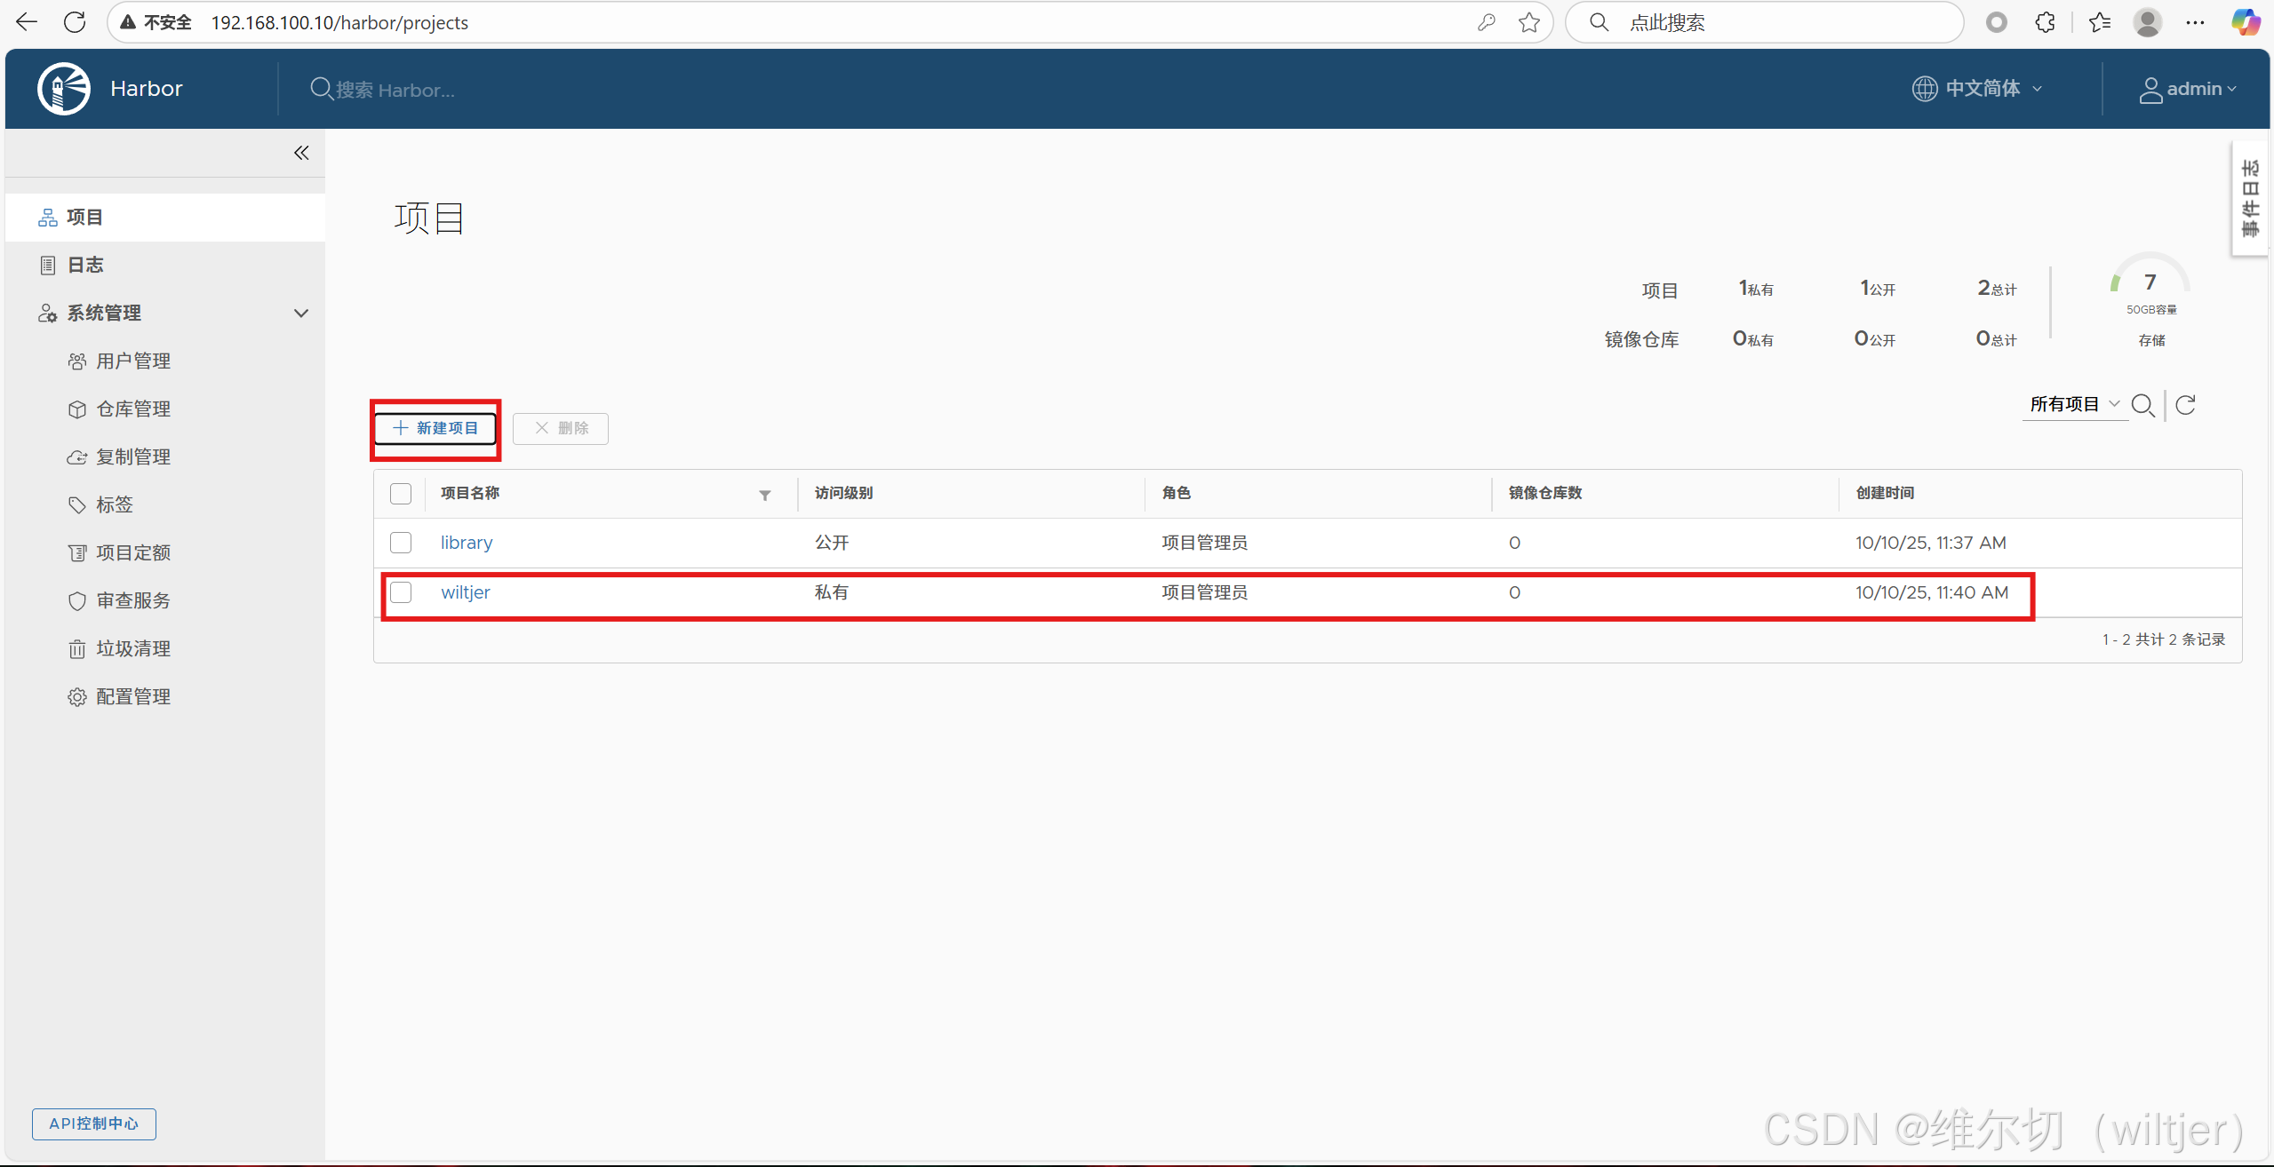Tick the select-all checkbox in table header
This screenshot has height=1167, width=2274.
(x=401, y=494)
